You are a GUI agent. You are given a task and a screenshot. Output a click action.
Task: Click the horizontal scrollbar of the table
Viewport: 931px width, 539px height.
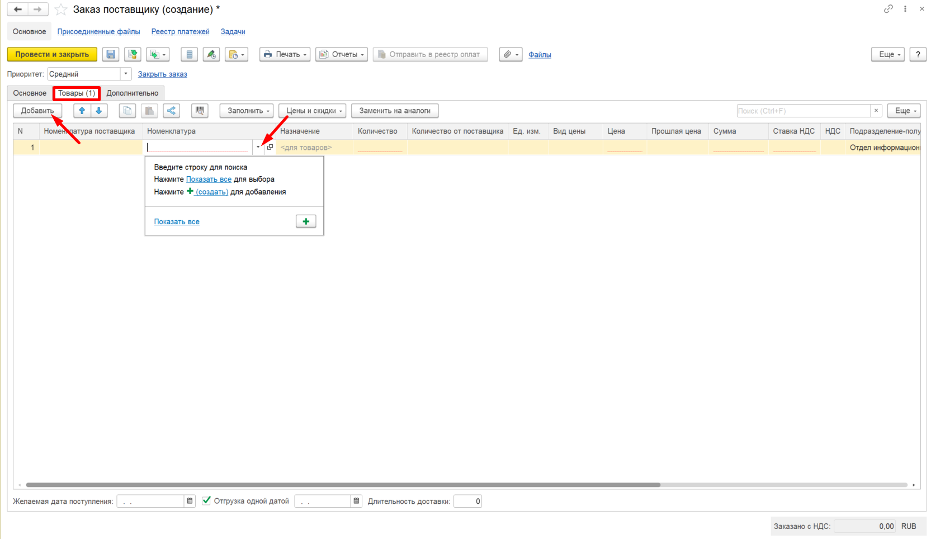point(343,485)
